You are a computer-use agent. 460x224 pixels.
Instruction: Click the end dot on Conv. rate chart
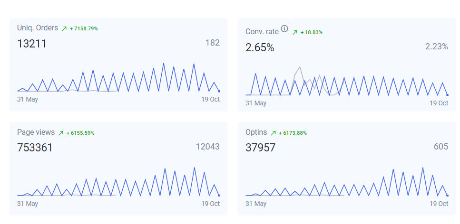447,95
